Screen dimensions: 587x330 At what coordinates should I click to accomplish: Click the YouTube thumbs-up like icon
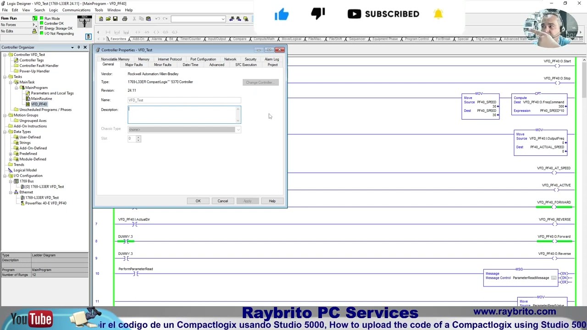(282, 14)
